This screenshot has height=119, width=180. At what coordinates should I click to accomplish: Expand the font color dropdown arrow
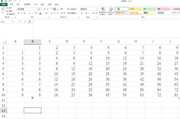(42, 13)
